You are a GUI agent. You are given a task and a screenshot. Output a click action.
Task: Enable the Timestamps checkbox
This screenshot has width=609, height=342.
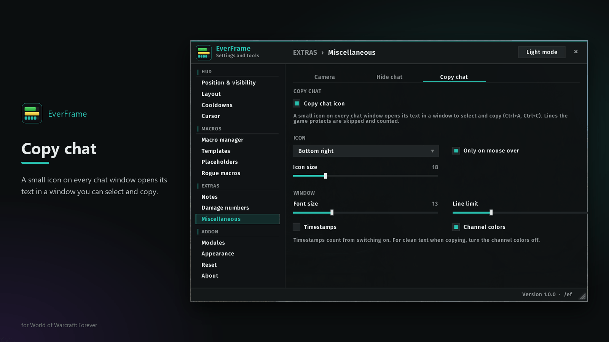click(x=297, y=227)
